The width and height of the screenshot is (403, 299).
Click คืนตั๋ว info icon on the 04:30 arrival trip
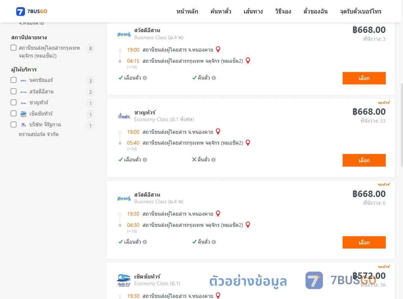point(214,242)
